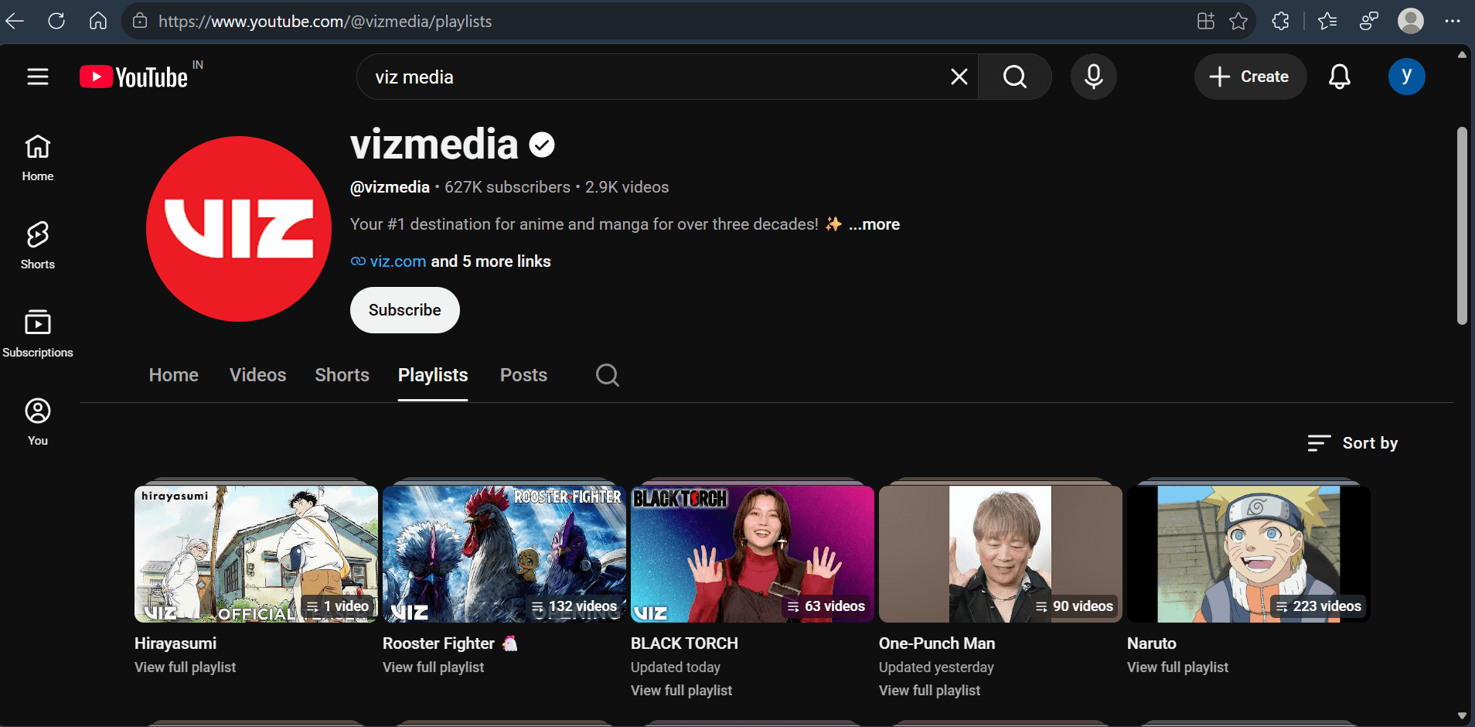Search within the vizmedia channel
1475x727 pixels.
[608, 375]
